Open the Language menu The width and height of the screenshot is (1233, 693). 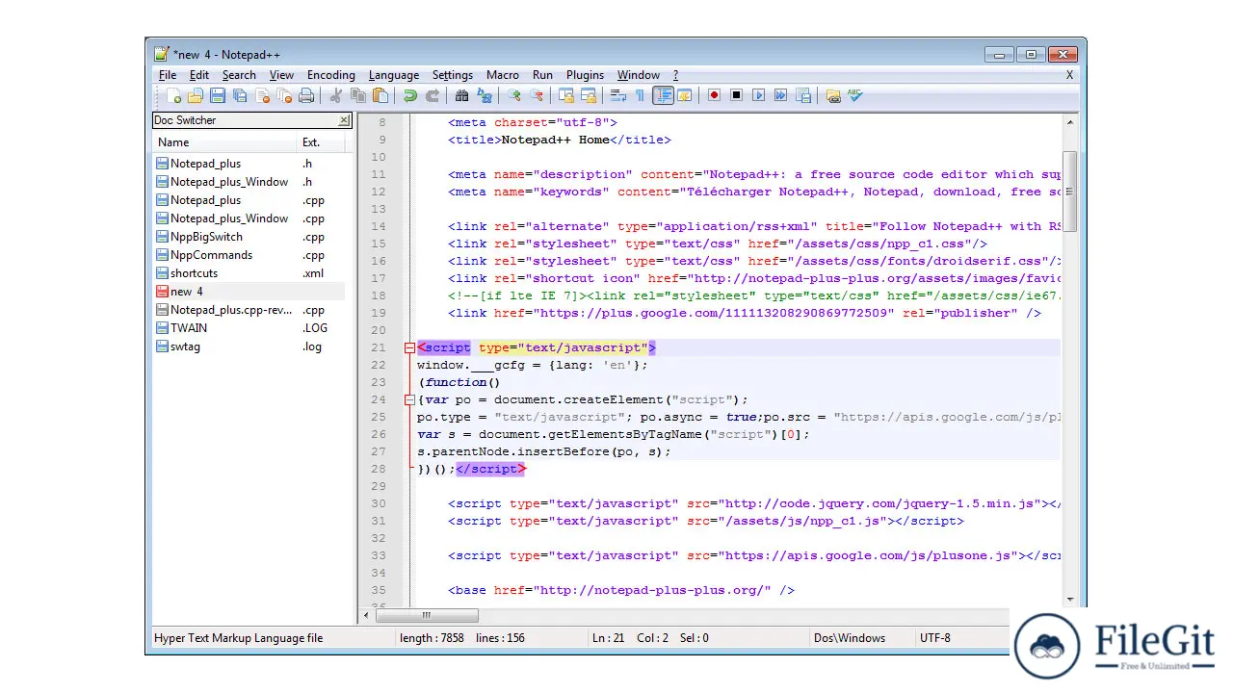click(394, 75)
